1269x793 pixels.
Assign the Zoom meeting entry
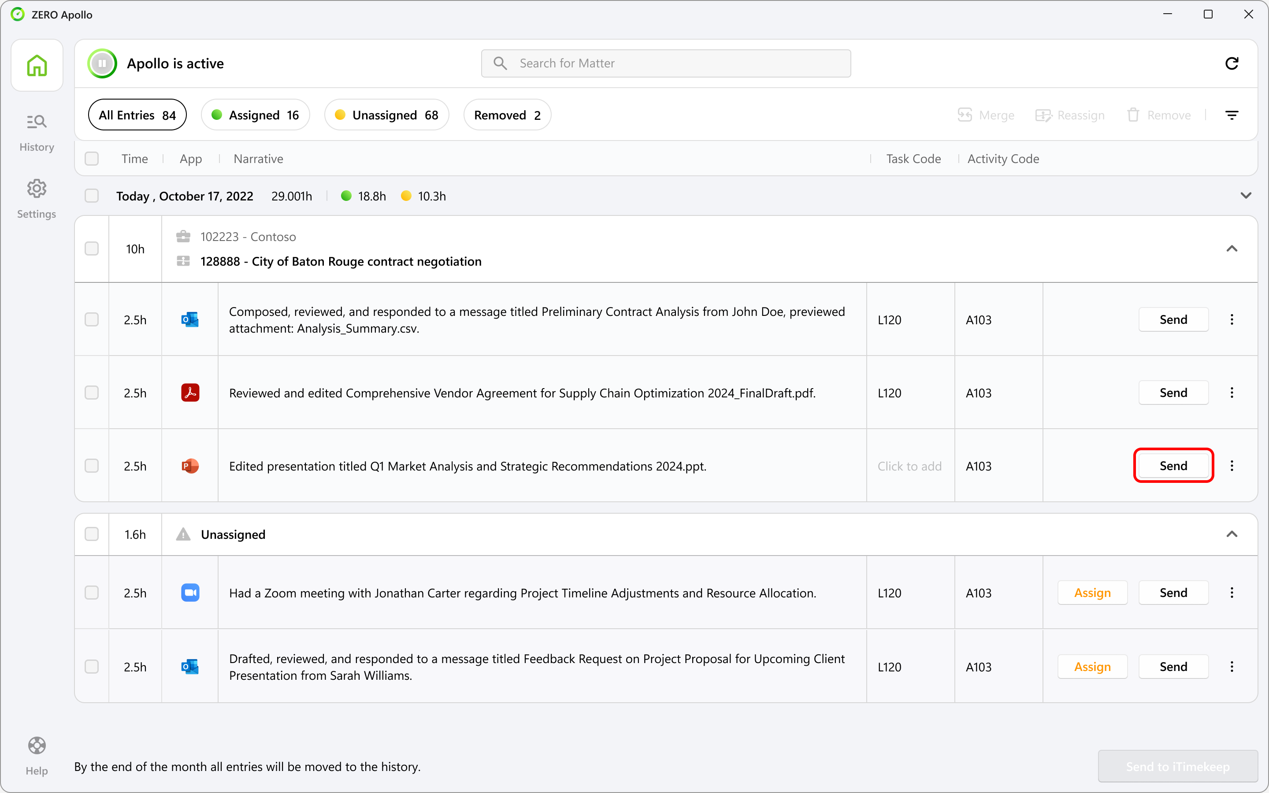(1093, 593)
